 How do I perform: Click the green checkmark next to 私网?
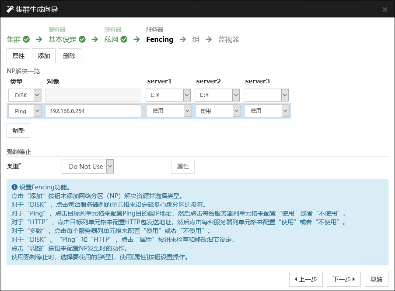tap(124, 40)
